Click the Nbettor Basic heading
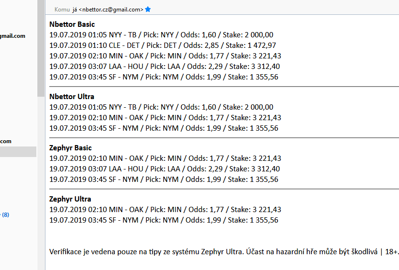Image resolution: width=399 pixels, height=270 pixels. 72,24
